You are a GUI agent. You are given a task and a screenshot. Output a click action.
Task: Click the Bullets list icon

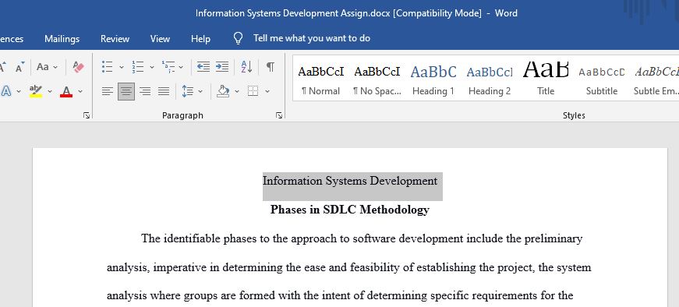tap(107, 67)
